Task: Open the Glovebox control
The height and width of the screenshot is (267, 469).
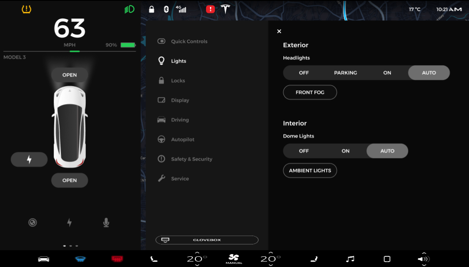Action: [206, 240]
